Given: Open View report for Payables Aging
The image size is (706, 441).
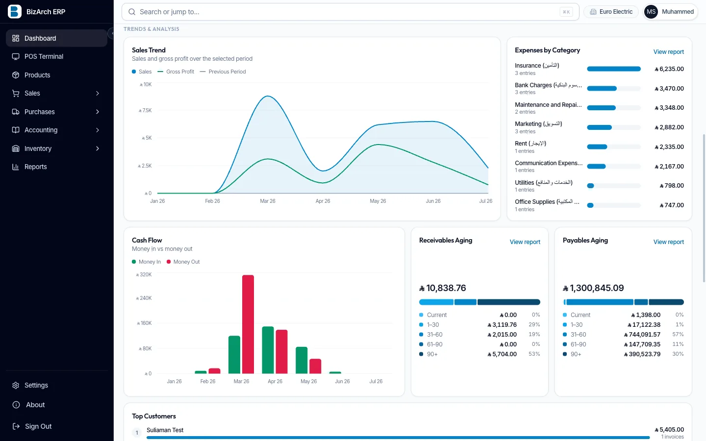Looking at the screenshot, I should pyautogui.click(x=668, y=242).
